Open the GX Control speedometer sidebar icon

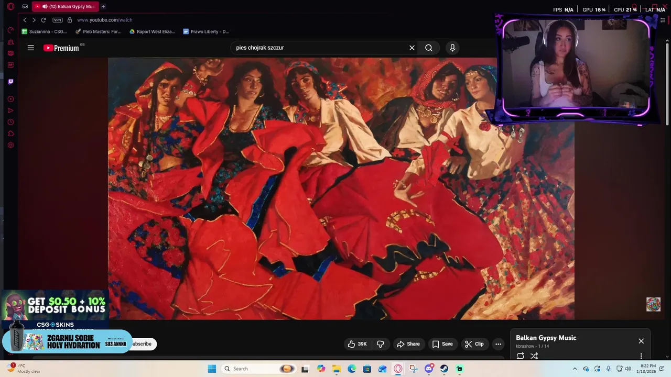click(10, 30)
